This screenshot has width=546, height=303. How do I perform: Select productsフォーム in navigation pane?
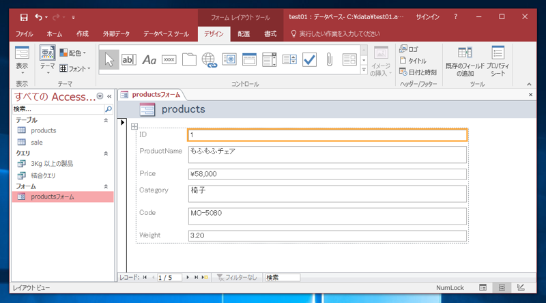[63, 197]
